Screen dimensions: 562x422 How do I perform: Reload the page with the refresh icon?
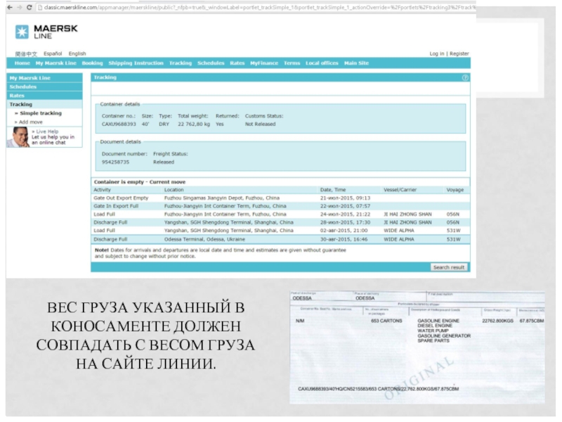click(30, 7)
